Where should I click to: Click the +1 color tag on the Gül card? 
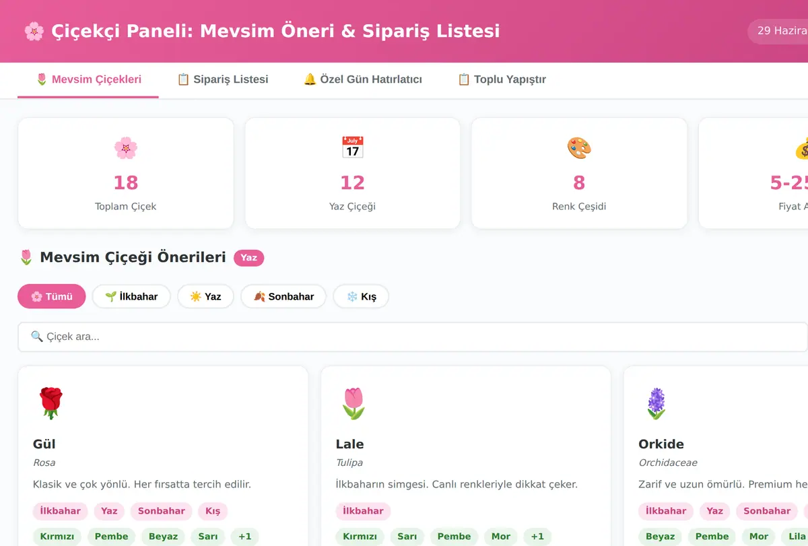245,537
